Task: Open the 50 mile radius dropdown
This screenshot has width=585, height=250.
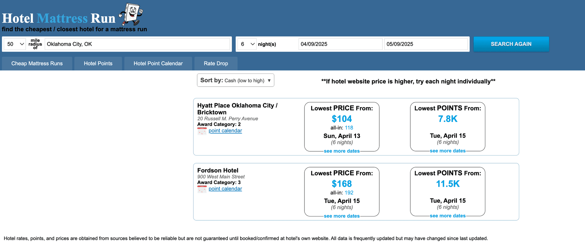Action: pos(15,44)
